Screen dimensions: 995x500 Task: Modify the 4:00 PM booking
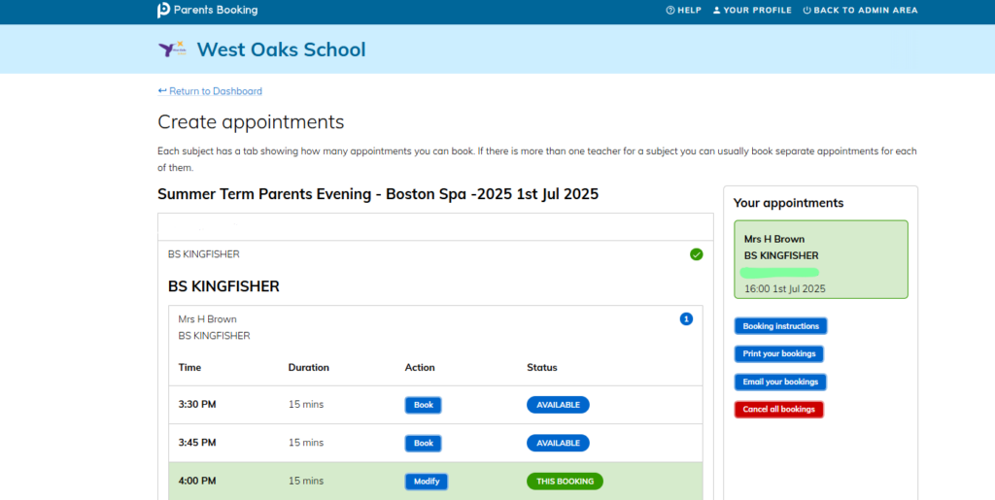(x=427, y=481)
